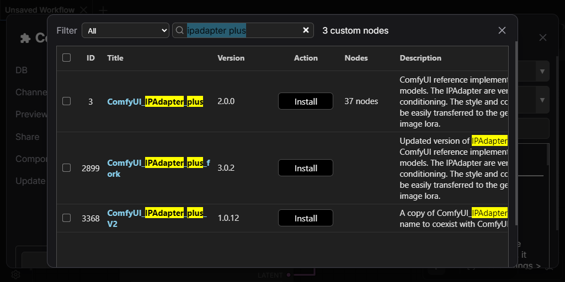Image resolution: width=565 pixels, height=282 pixels.
Task: Click the Share label in background Manager
Action: [x=28, y=137]
